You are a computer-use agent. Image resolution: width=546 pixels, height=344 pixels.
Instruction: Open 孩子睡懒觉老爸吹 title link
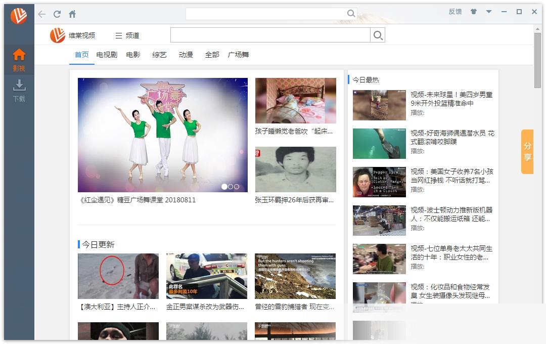point(294,132)
